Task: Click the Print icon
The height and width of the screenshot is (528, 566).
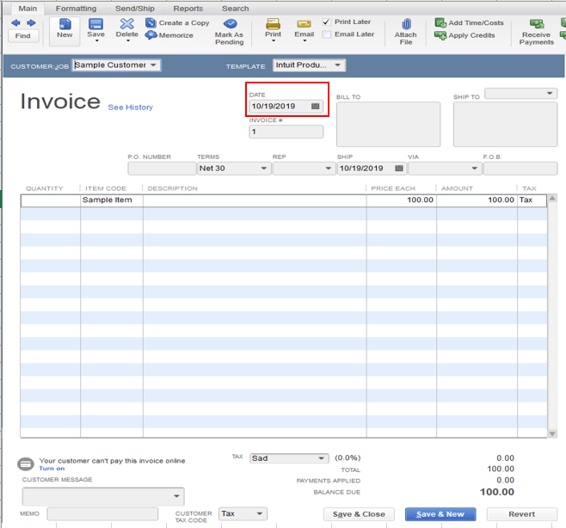Action: [x=273, y=24]
